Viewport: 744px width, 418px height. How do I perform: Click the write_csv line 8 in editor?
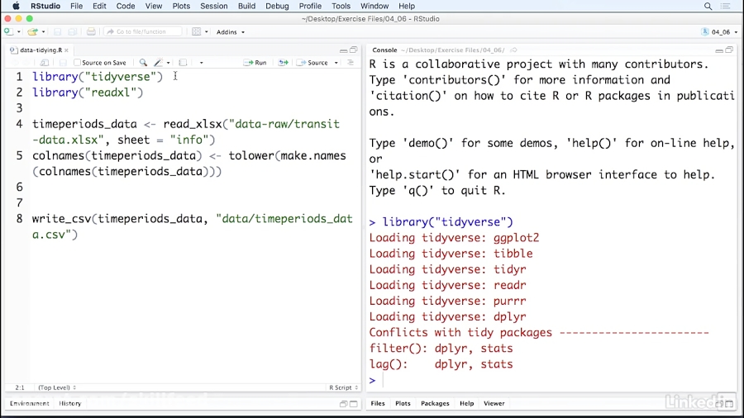(192, 226)
